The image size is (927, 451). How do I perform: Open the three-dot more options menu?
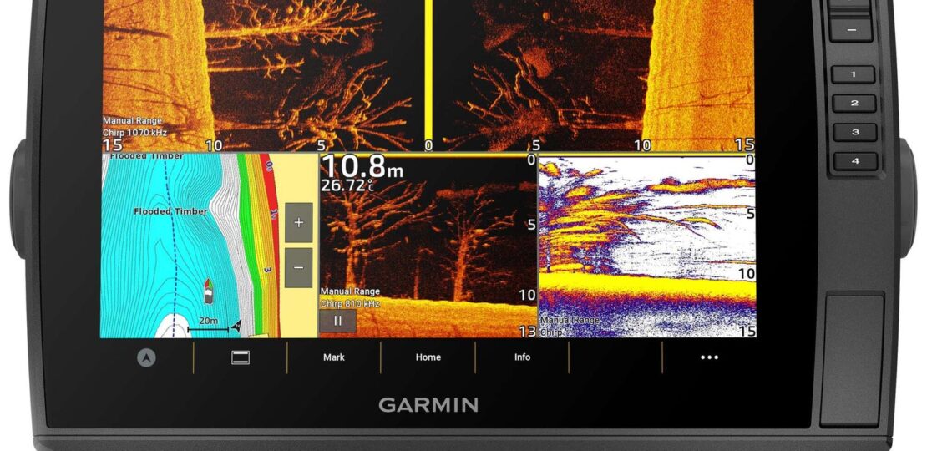(x=709, y=357)
